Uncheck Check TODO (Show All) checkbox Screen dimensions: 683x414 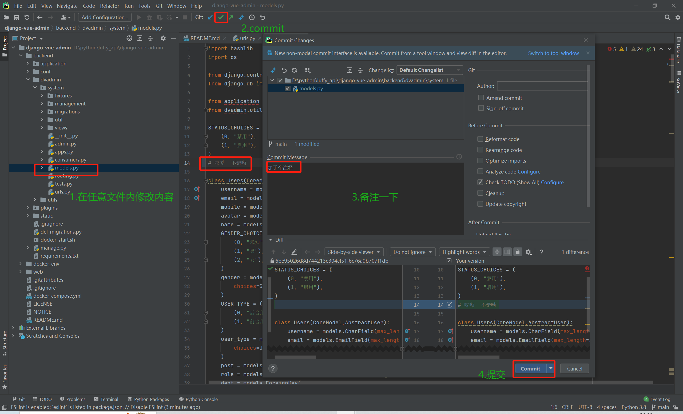[480, 182]
